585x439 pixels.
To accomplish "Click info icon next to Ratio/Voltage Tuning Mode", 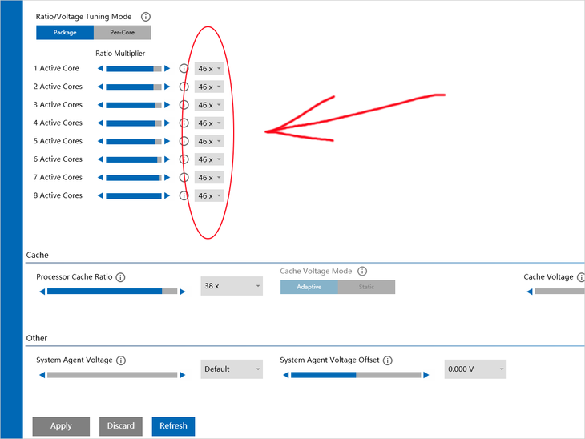I will pos(145,17).
